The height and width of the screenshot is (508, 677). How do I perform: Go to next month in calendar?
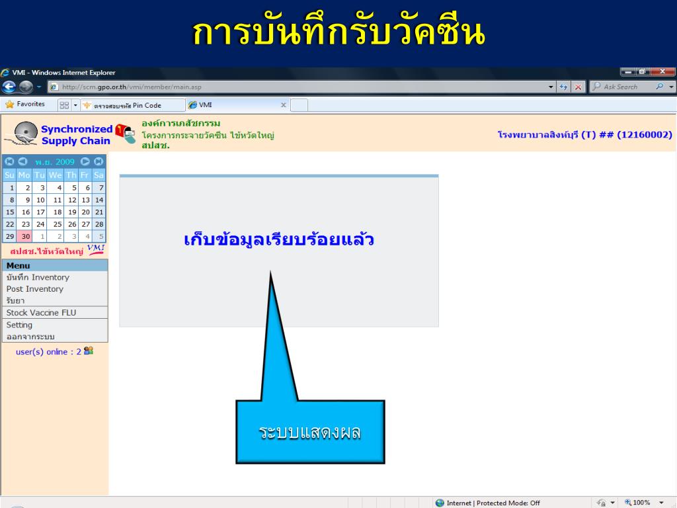click(x=85, y=161)
